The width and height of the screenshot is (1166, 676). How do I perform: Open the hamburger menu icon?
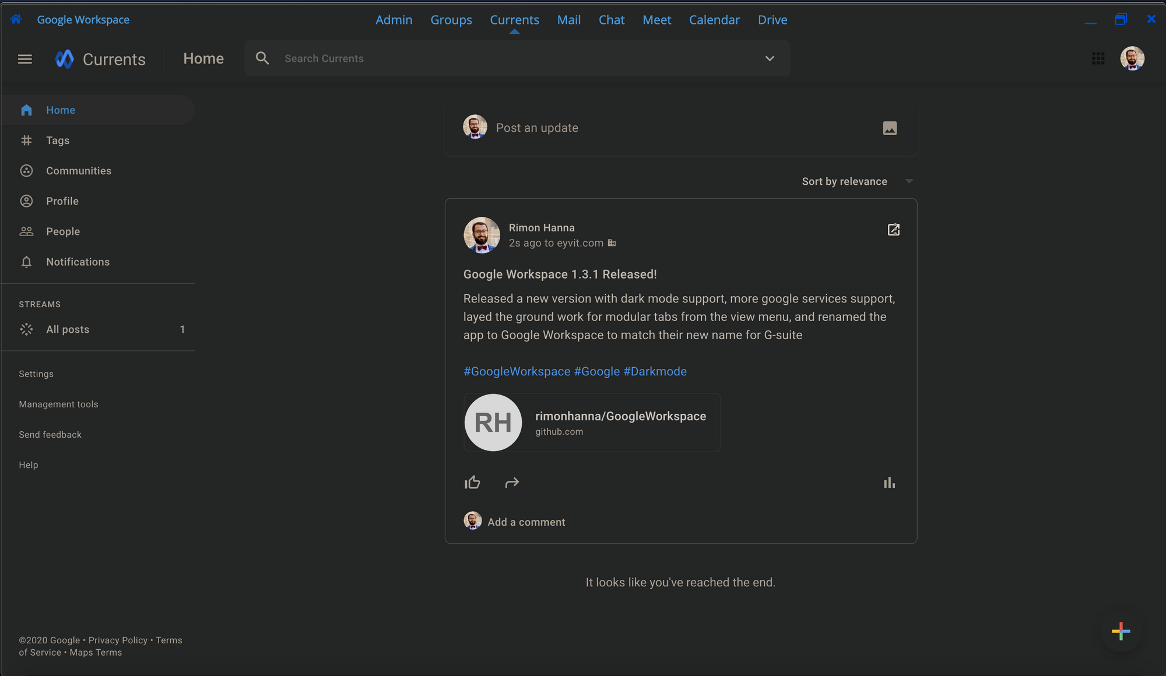click(x=24, y=58)
